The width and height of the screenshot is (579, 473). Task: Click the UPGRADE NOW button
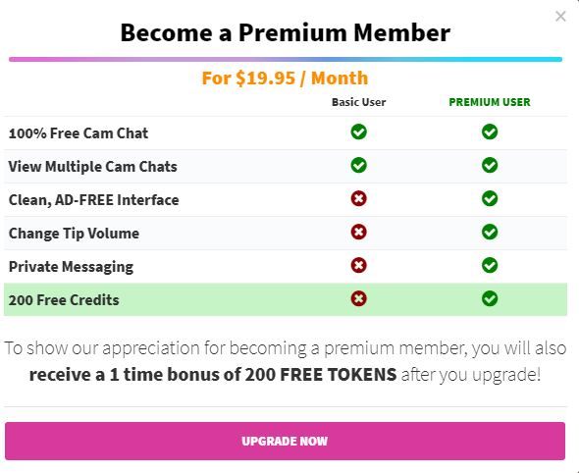click(285, 441)
